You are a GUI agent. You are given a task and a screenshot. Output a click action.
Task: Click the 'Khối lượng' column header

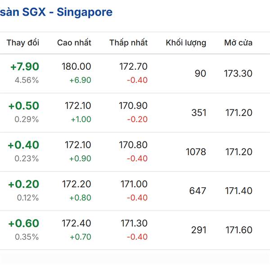point(186,43)
